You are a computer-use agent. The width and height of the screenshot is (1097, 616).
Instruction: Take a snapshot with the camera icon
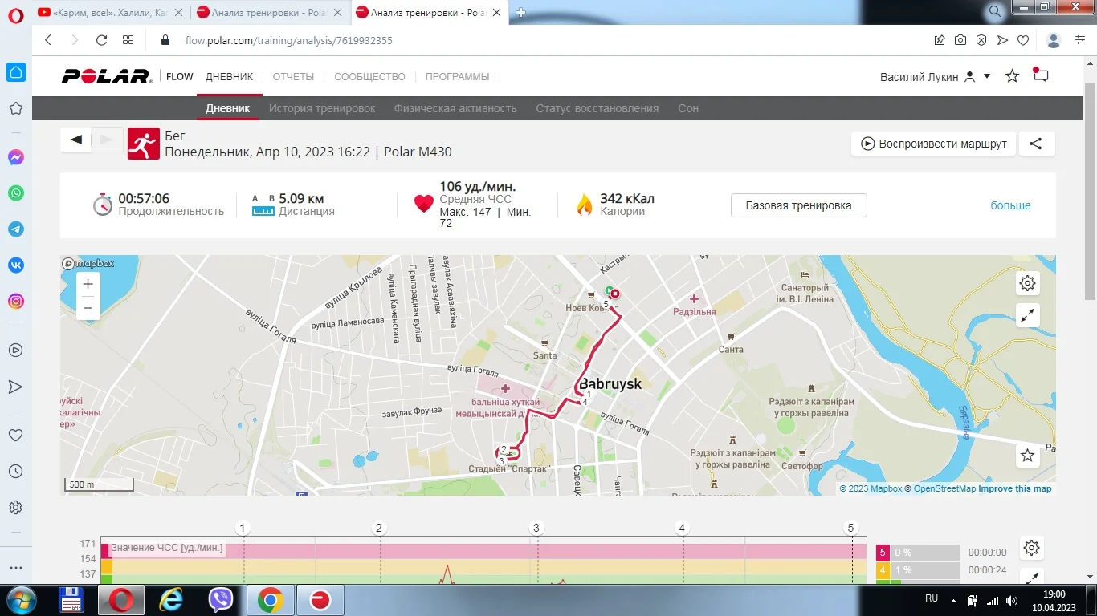(x=960, y=40)
